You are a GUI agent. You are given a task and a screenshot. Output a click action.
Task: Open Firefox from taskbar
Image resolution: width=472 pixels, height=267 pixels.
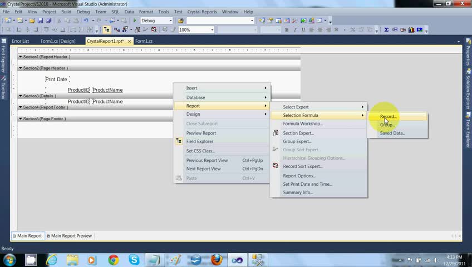coord(217,260)
